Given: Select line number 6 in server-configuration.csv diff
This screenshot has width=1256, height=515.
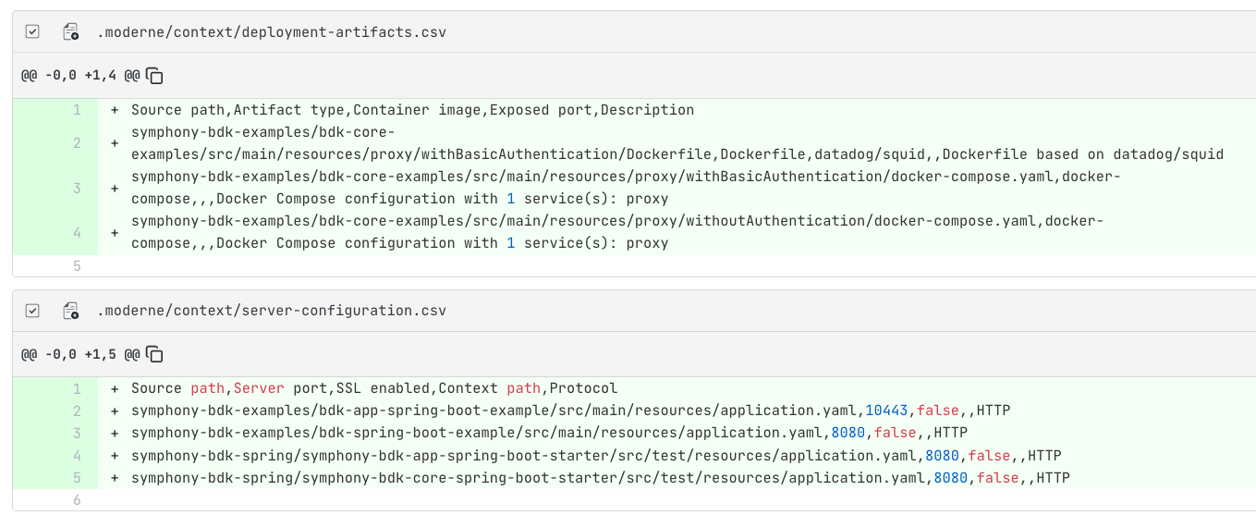Looking at the screenshot, I should (78, 500).
